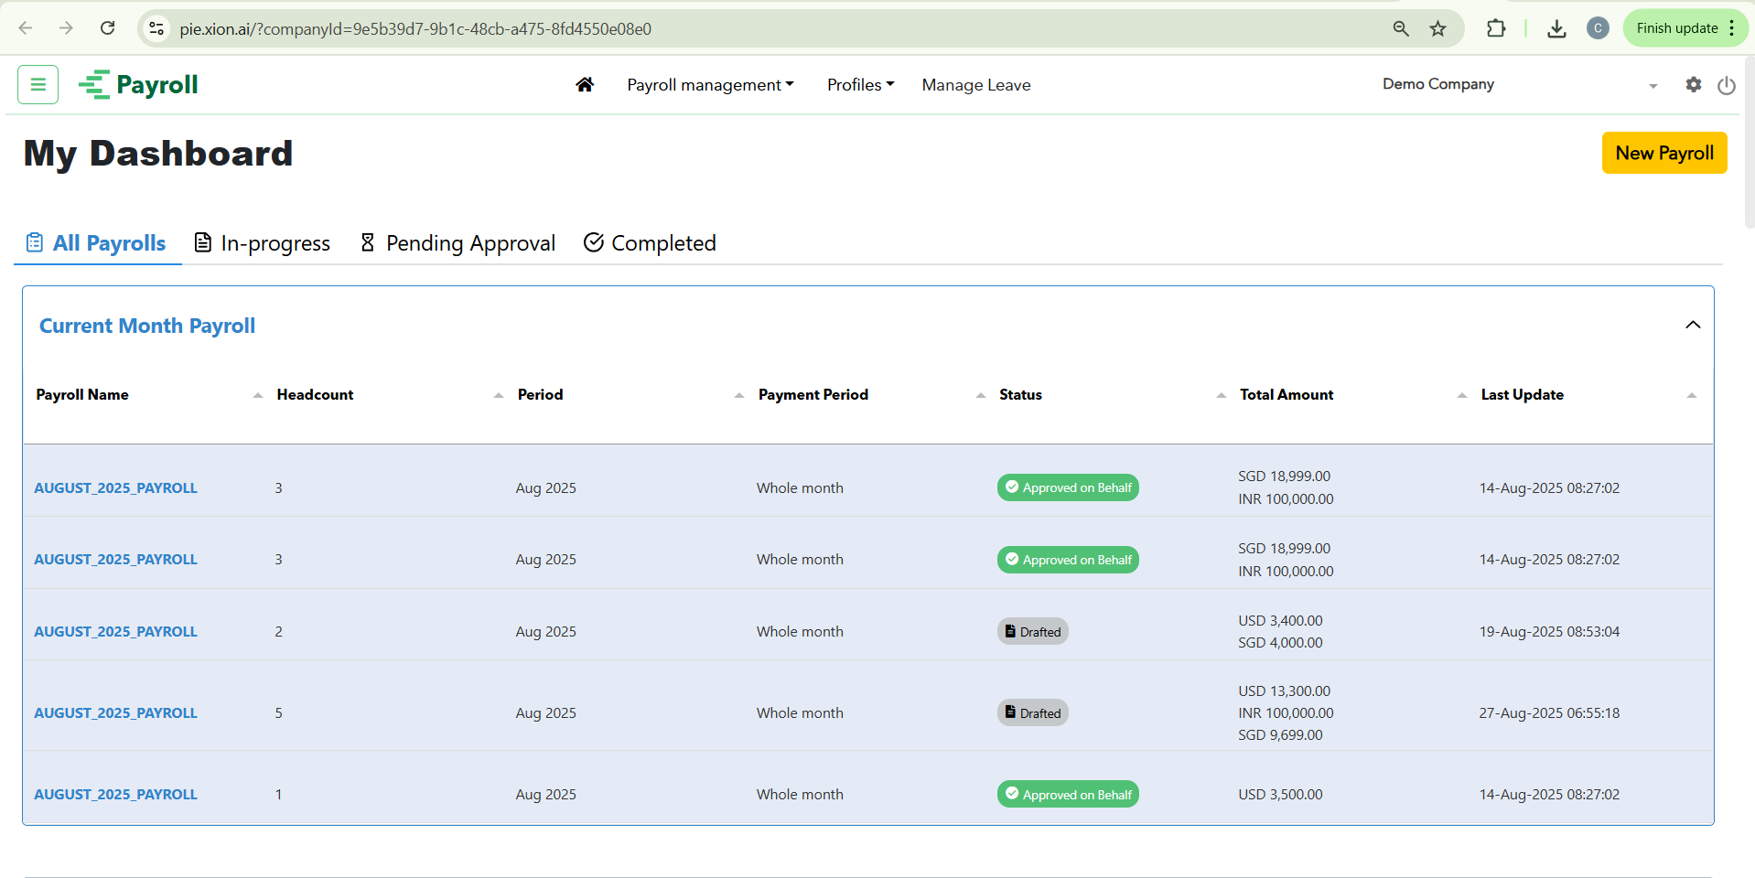The image size is (1755, 878).
Task: Go to the home icon
Action: coord(585,84)
